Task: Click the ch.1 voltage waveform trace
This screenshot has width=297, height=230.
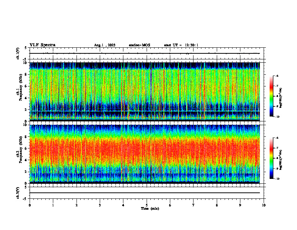Action: coord(144,53)
